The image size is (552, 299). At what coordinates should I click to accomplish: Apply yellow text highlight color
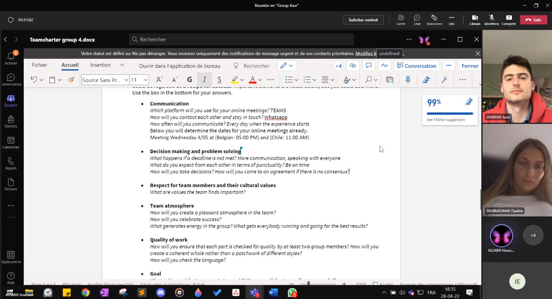click(x=235, y=80)
